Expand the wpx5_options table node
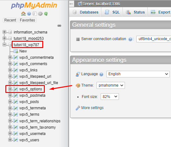This screenshot has width=171, height=147. click(10, 89)
